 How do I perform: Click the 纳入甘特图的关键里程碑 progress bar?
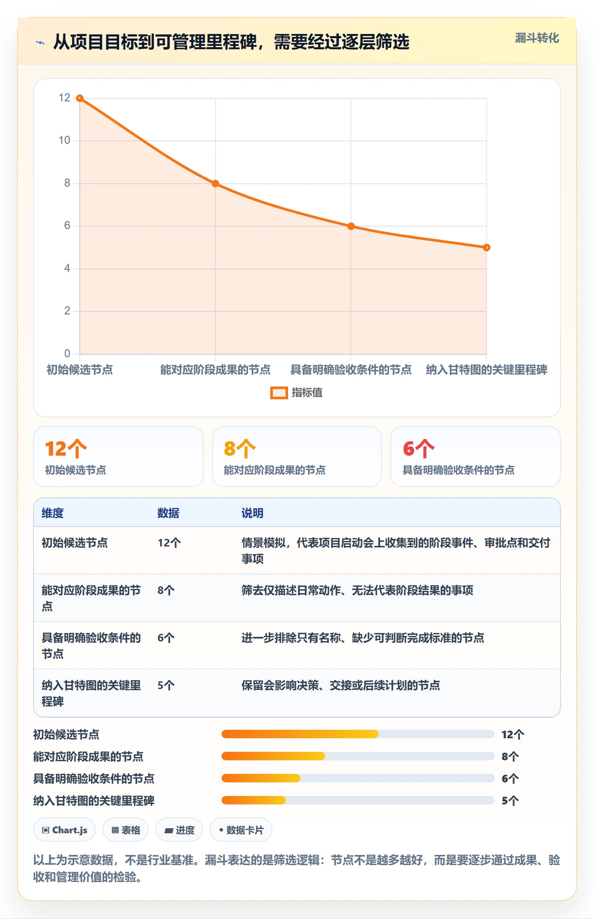click(x=358, y=800)
